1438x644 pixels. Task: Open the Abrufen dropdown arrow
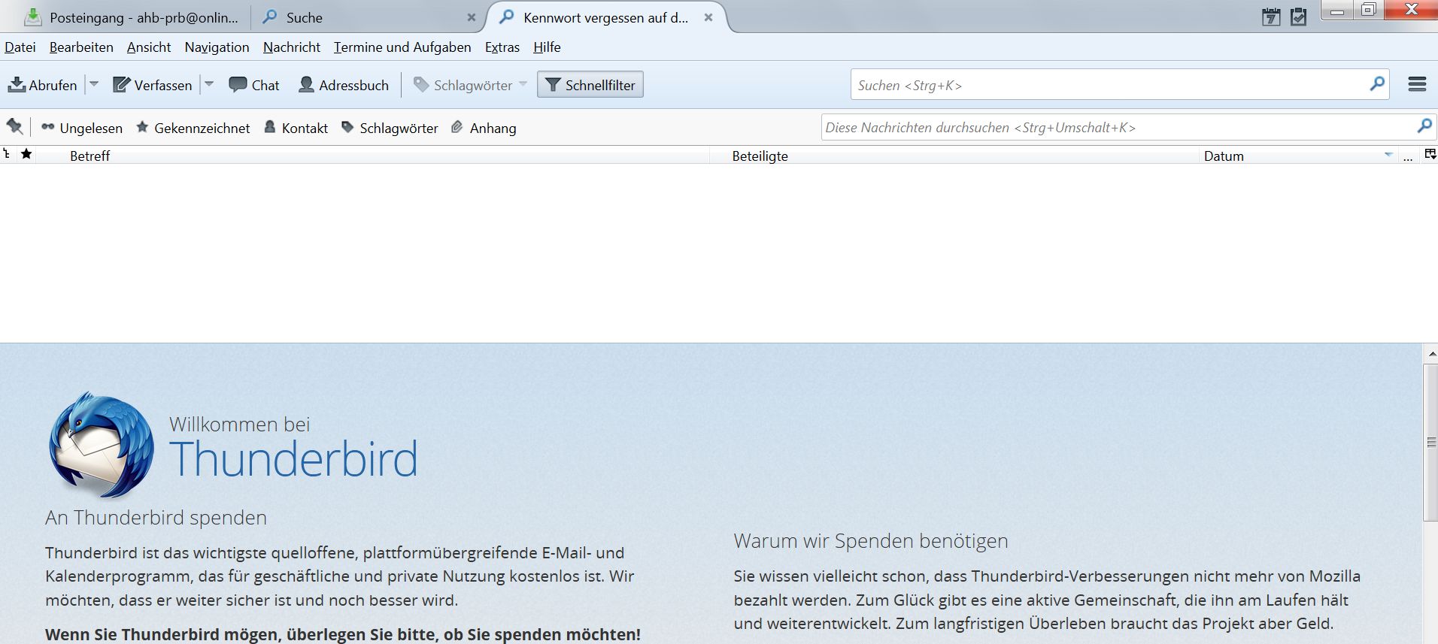point(94,84)
